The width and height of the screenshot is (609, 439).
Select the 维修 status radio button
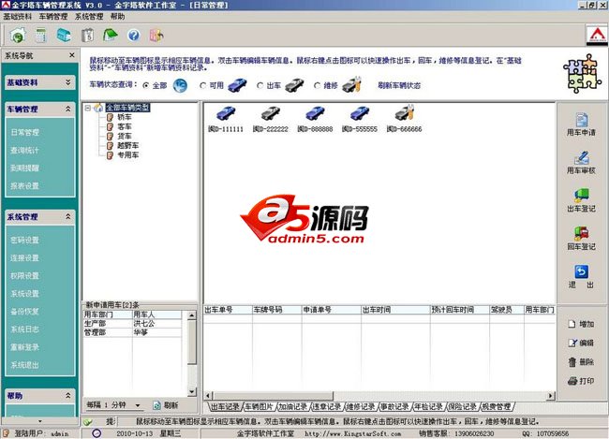point(318,85)
